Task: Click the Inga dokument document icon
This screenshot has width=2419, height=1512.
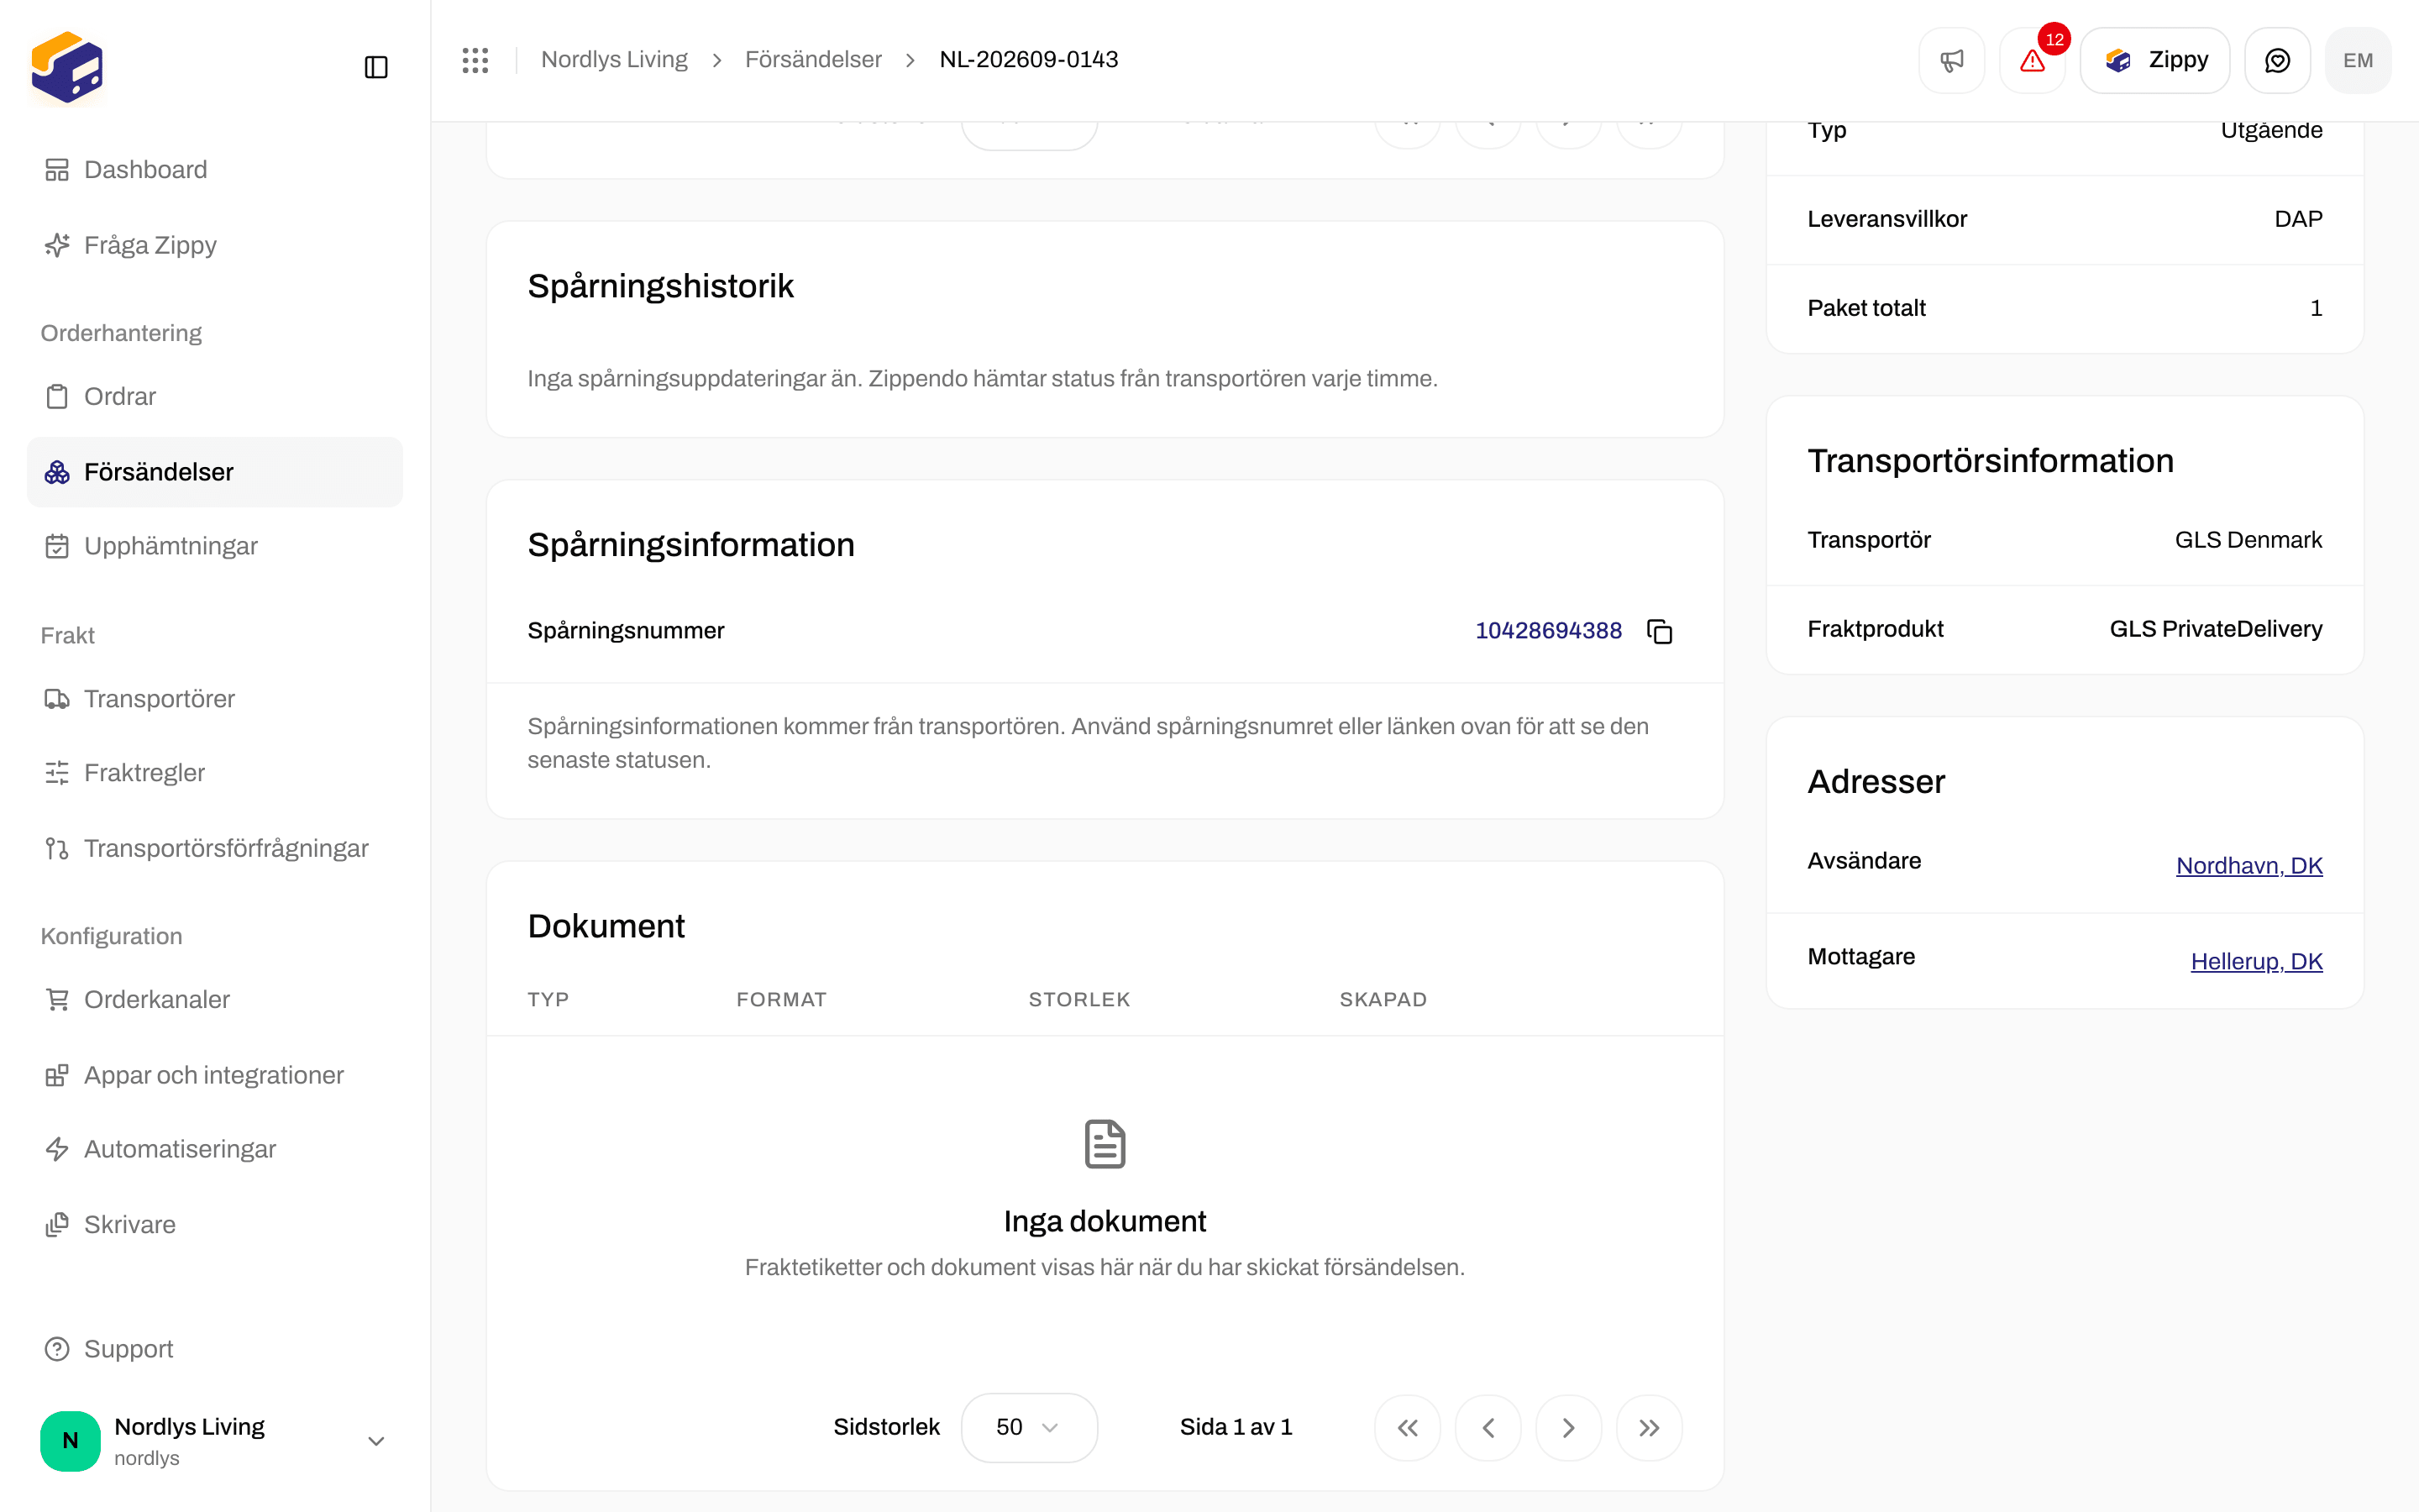Action: [1105, 1144]
